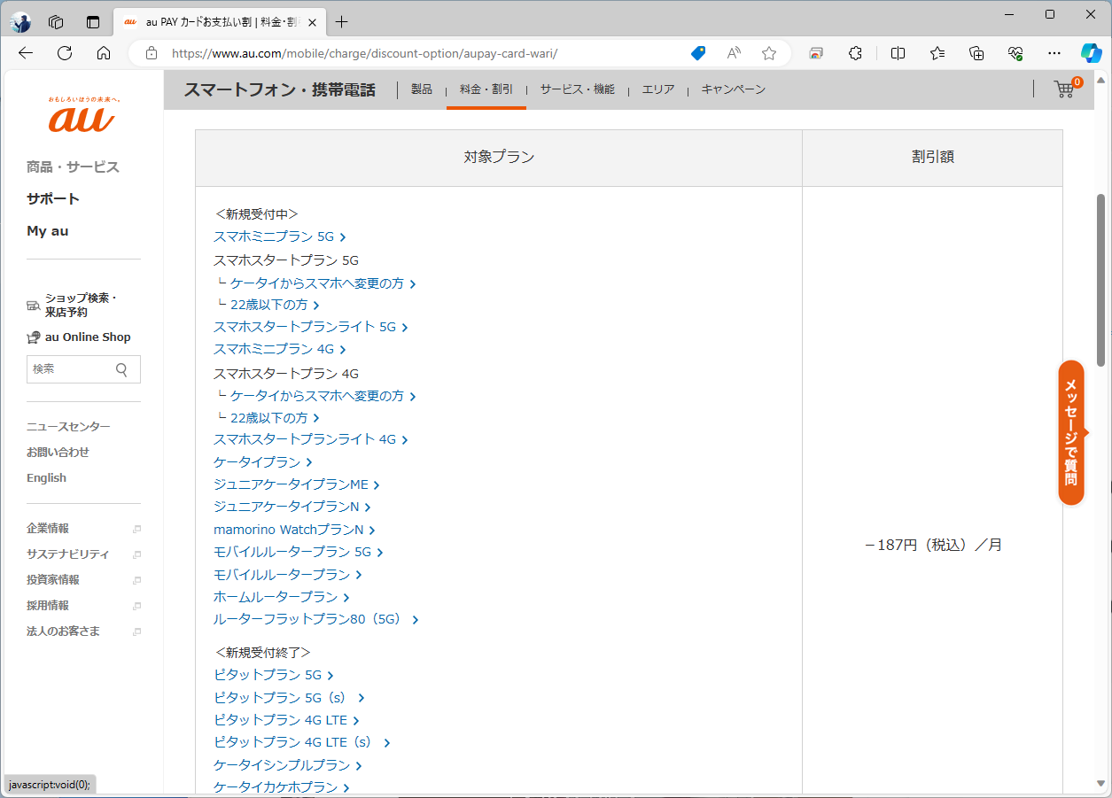The image size is (1112, 798).
Task: Add this page to Collections
Action: point(976,53)
